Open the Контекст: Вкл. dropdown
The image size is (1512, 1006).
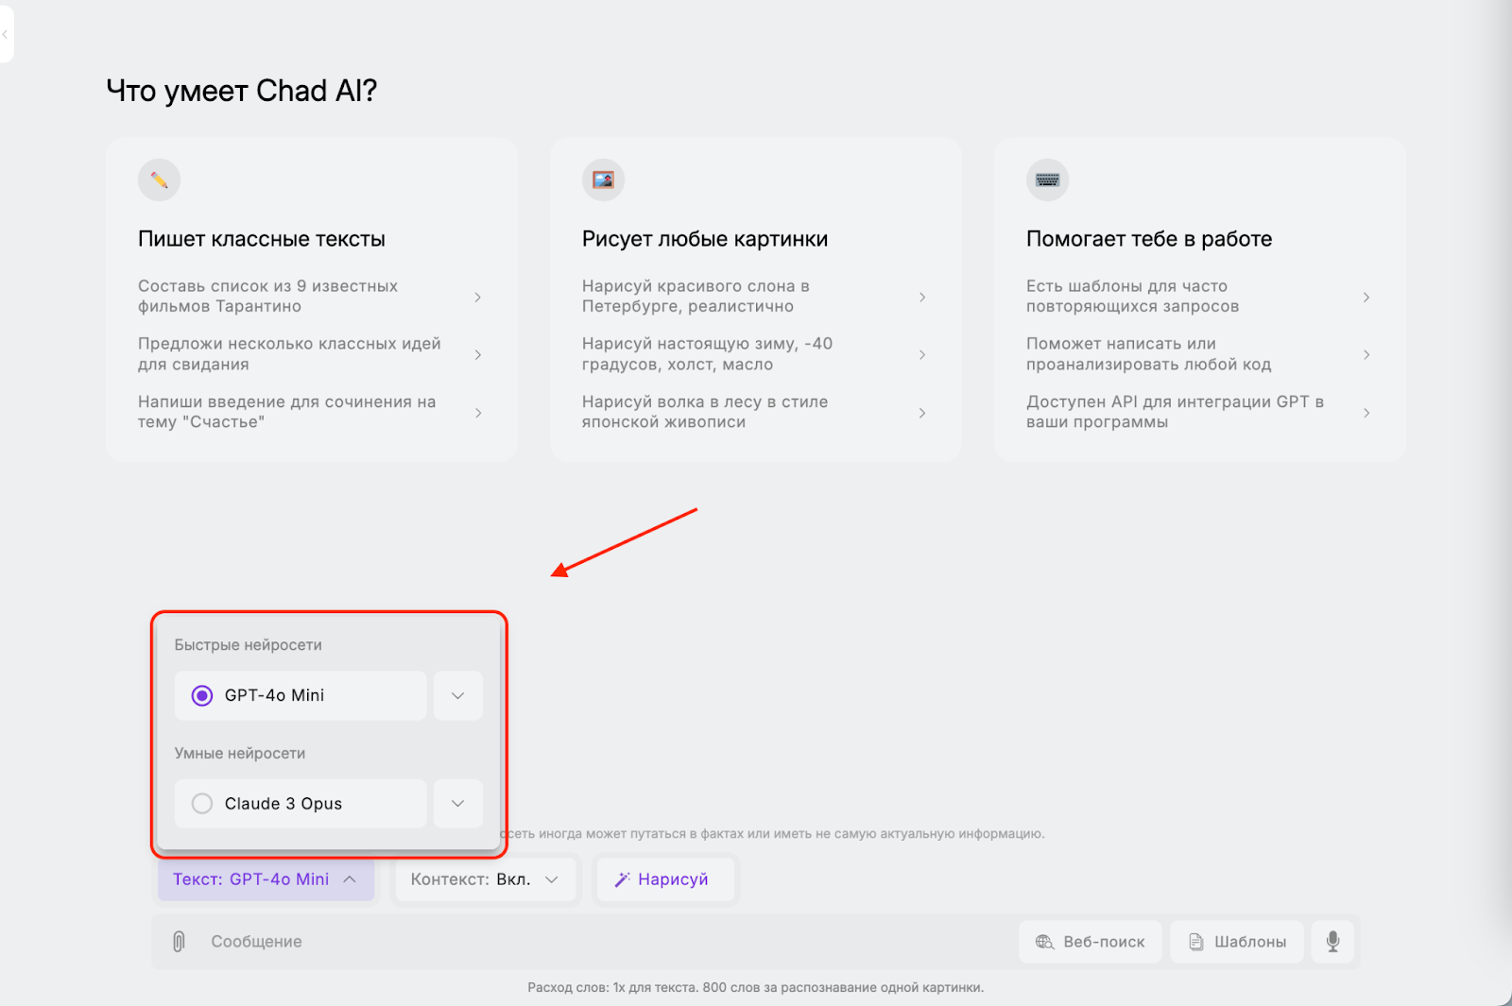tap(485, 879)
